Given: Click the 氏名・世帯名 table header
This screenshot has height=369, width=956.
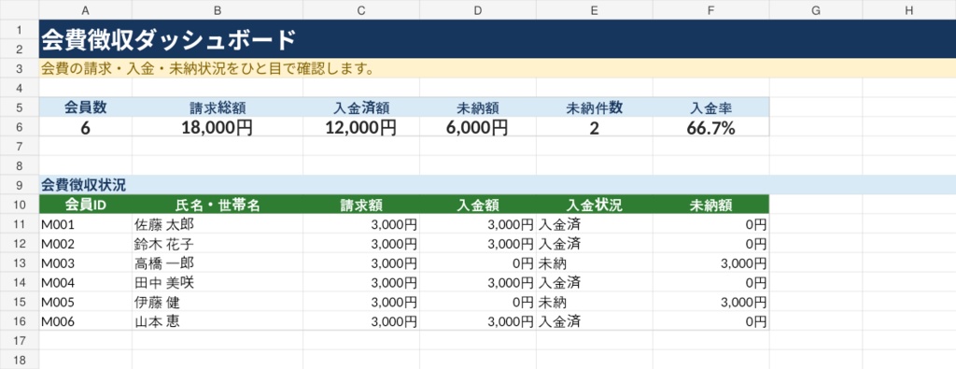Looking at the screenshot, I should click(x=217, y=205).
